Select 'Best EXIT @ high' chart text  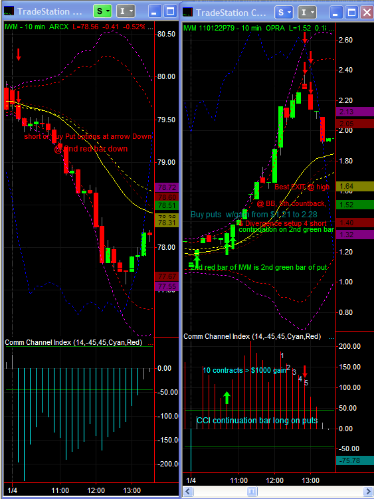[302, 187]
